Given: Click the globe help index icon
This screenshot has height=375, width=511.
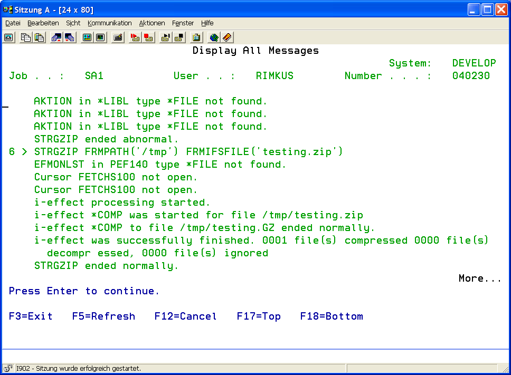Looking at the screenshot, I should pyautogui.click(x=214, y=37).
